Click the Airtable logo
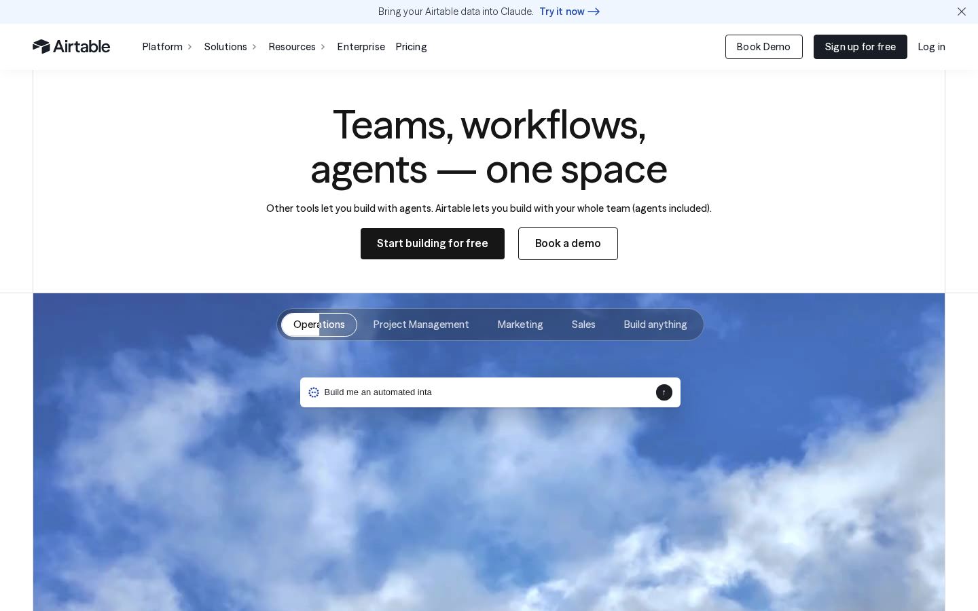 (x=71, y=46)
